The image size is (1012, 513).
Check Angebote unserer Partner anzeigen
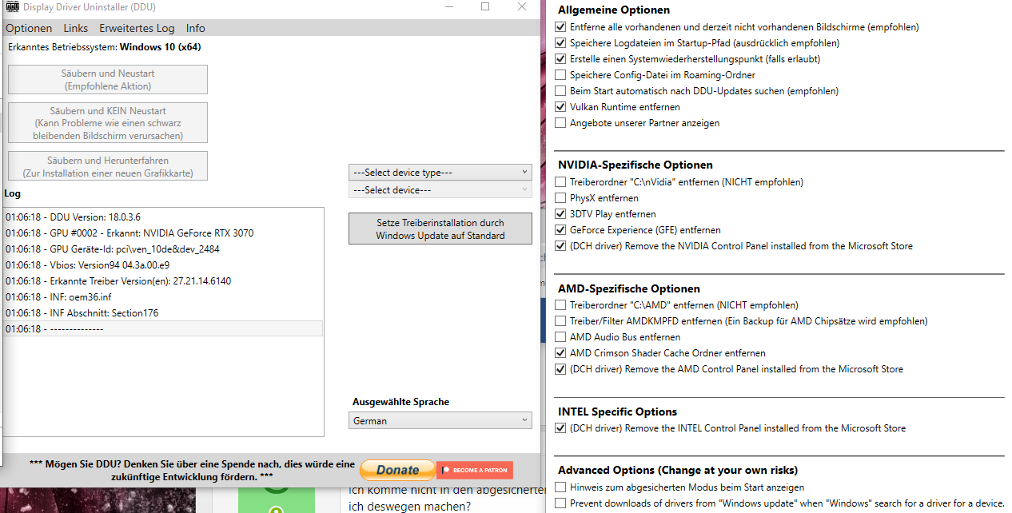560,123
